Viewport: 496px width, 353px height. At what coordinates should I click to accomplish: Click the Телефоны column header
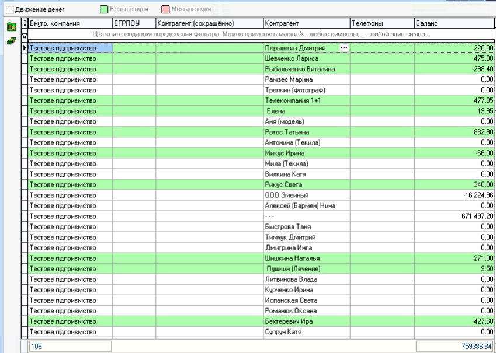point(381,23)
